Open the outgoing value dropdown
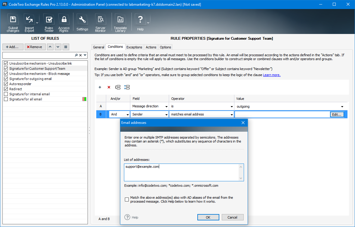 (x=342, y=106)
